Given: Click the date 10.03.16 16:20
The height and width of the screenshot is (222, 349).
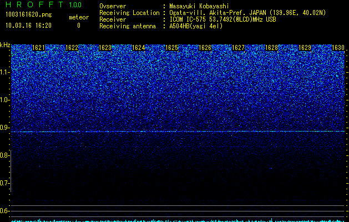Looking at the screenshot, I should coord(28,26).
